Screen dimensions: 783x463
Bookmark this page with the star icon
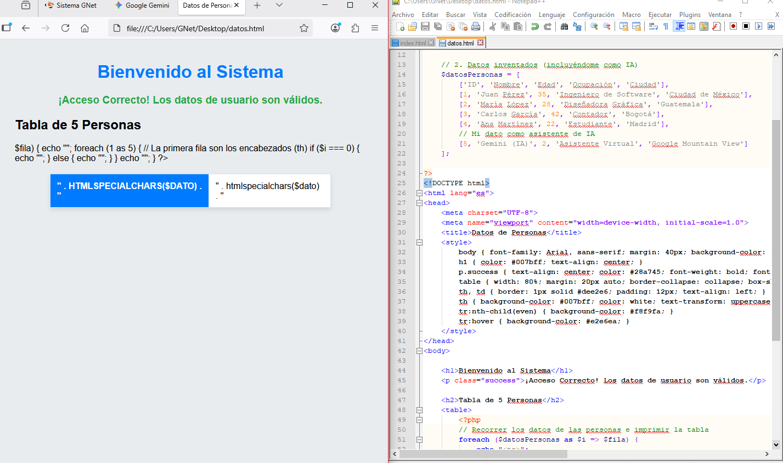click(304, 28)
